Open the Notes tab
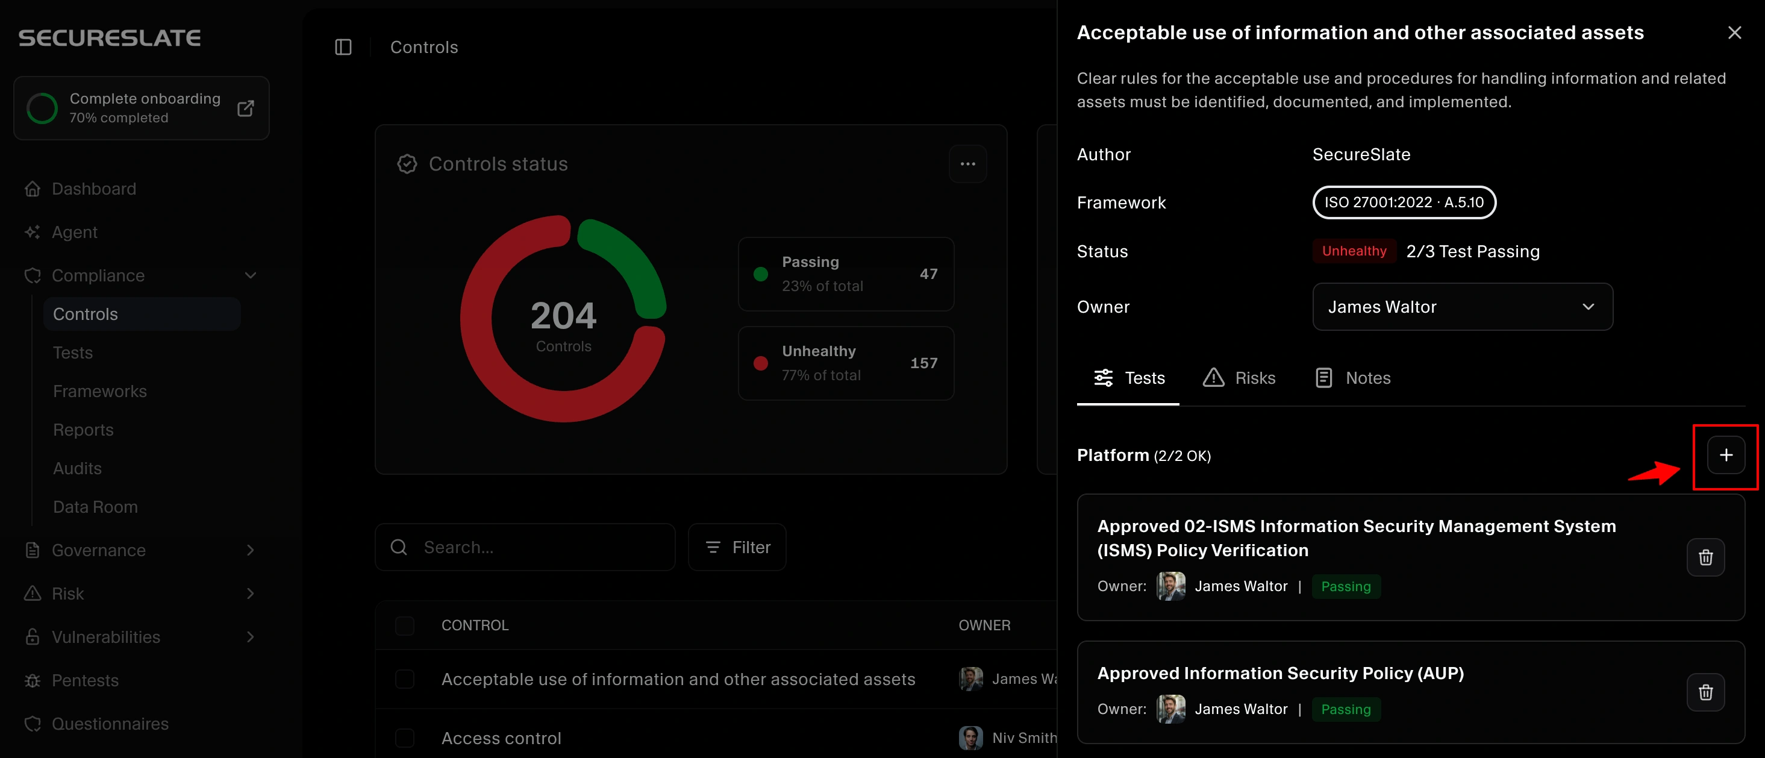The image size is (1765, 758). pos(1352,378)
